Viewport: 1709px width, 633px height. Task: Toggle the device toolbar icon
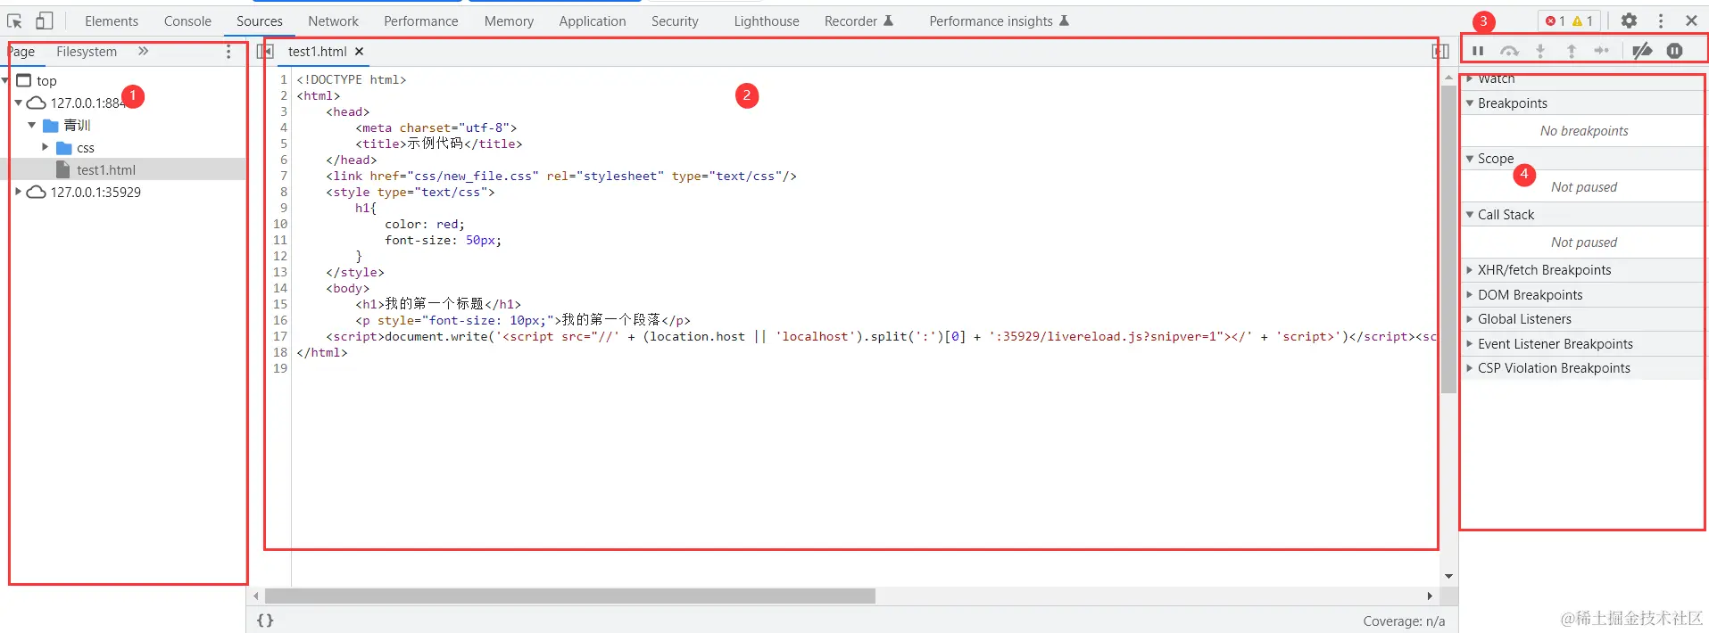tap(44, 21)
